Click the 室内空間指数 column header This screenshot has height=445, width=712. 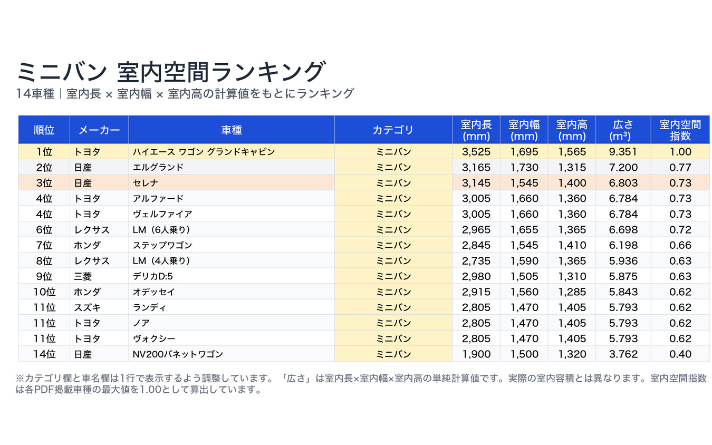680,130
